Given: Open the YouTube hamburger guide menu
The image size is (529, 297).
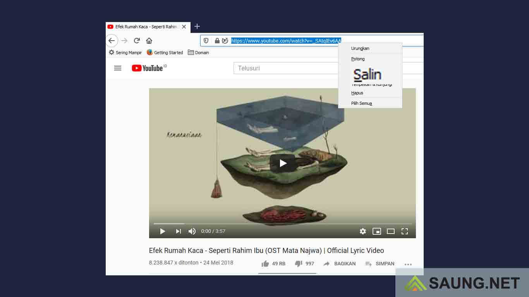Looking at the screenshot, I should [118, 68].
